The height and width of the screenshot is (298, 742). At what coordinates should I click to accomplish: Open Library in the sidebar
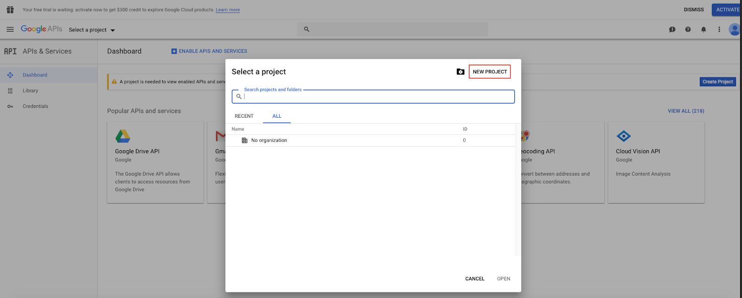(x=31, y=91)
